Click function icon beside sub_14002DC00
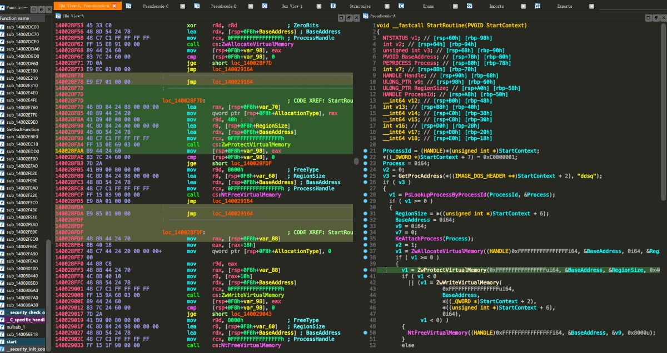Screen dimensions: 667x353 (3, 27)
